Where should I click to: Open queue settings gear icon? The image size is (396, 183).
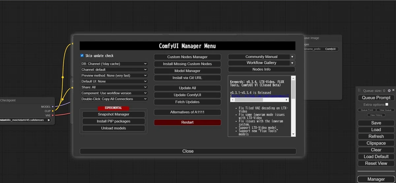(x=389, y=91)
